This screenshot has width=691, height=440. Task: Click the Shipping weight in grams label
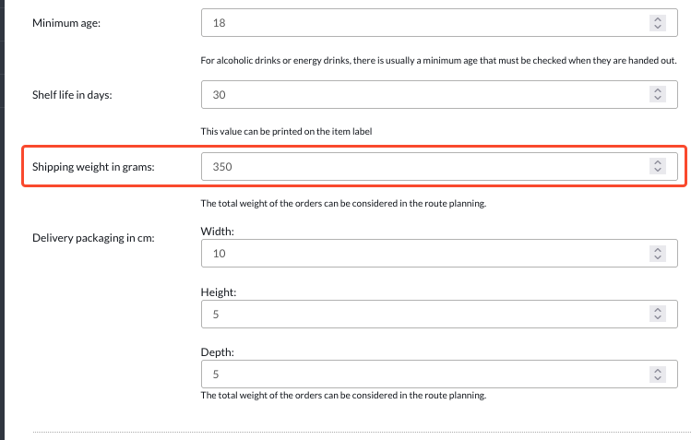(x=93, y=167)
